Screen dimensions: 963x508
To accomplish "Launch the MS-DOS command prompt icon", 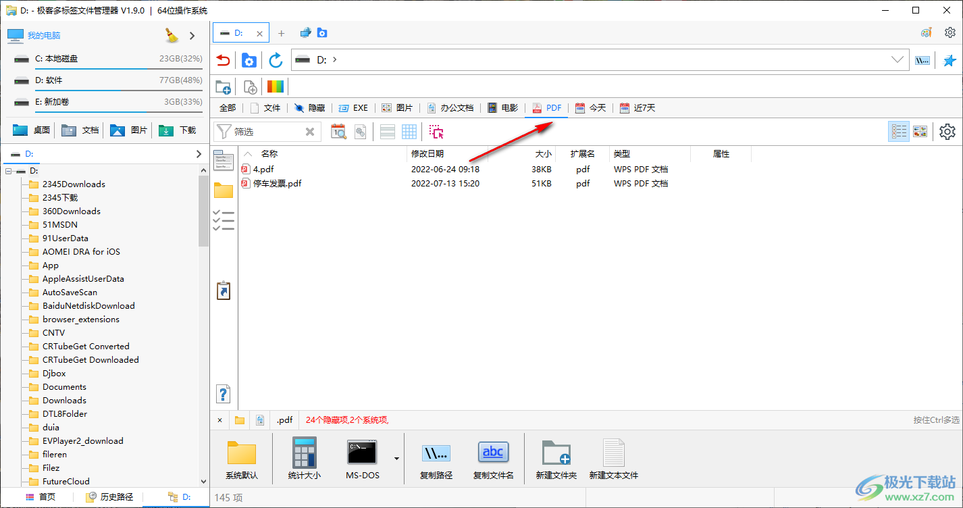I will 362,459.
